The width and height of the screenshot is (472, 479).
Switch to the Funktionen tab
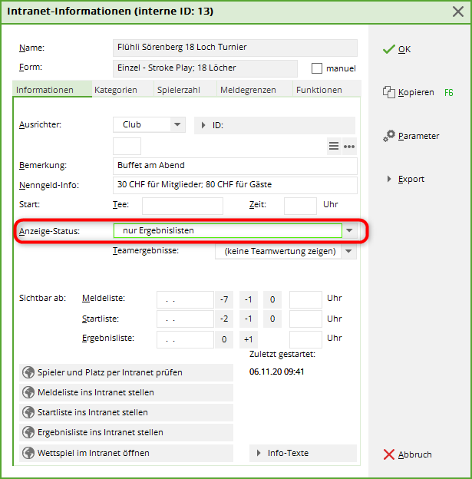(x=327, y=90)
